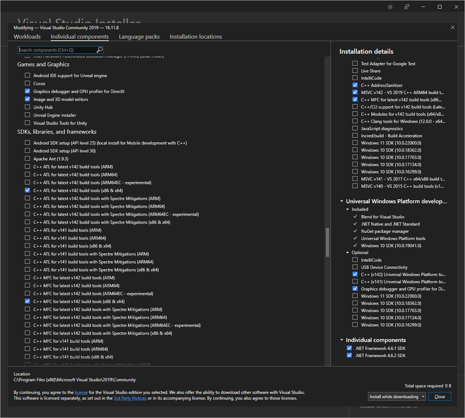Check C++ ATL for v141 build tools (ARM64)
This screenshot has width=465, height=418.
pyautogui.click(x=27, y=238)
